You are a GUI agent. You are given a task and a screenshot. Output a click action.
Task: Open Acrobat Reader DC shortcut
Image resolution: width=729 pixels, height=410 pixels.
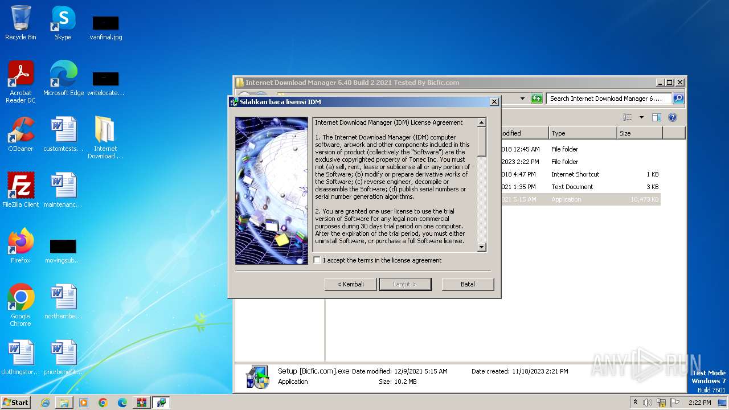pos(21,83)
